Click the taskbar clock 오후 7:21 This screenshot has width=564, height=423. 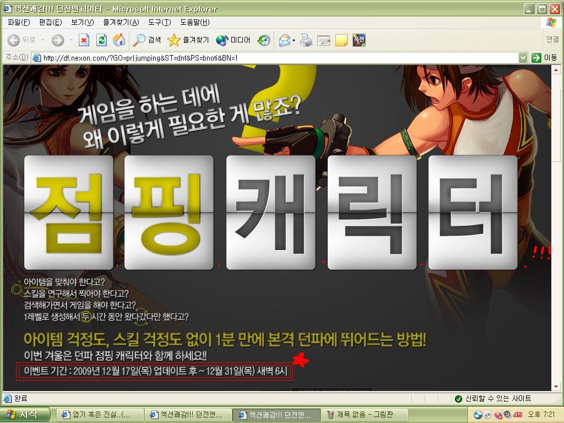(x=541, y=415)
